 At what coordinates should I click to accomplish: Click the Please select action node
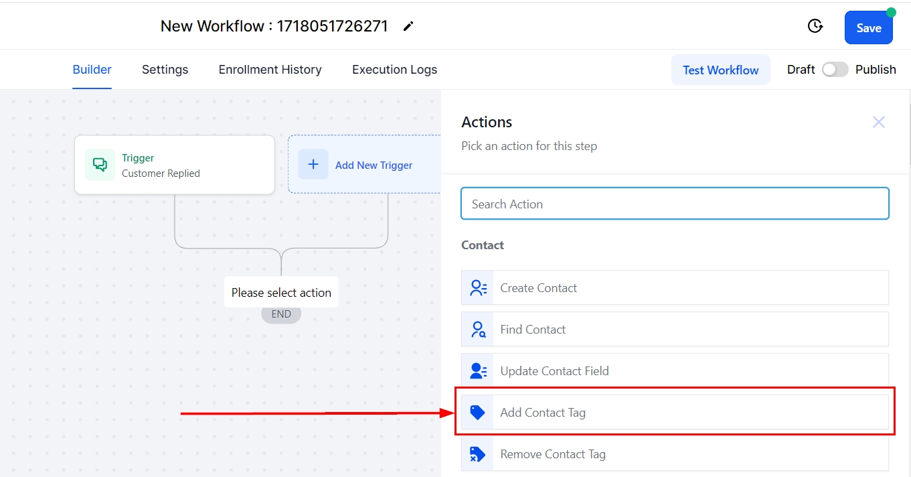point(281,293)
